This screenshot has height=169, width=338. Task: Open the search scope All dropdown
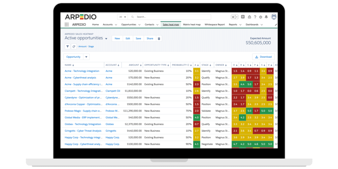(x=122, y=17)
